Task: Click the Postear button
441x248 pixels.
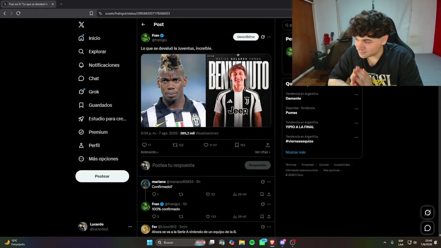Action: [102, 176]
